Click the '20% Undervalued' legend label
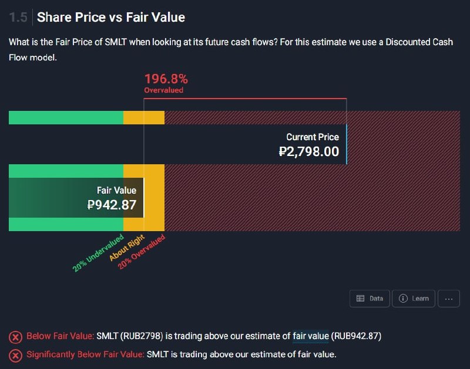 click(98, 253)
